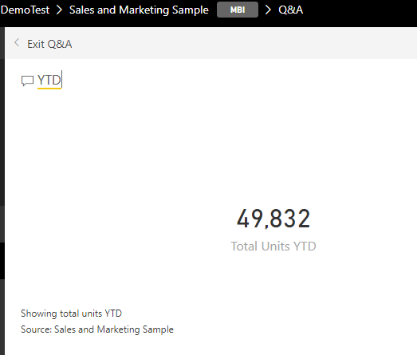
Task: Click the Showing total units YTD text
Action: coord(71,314)
